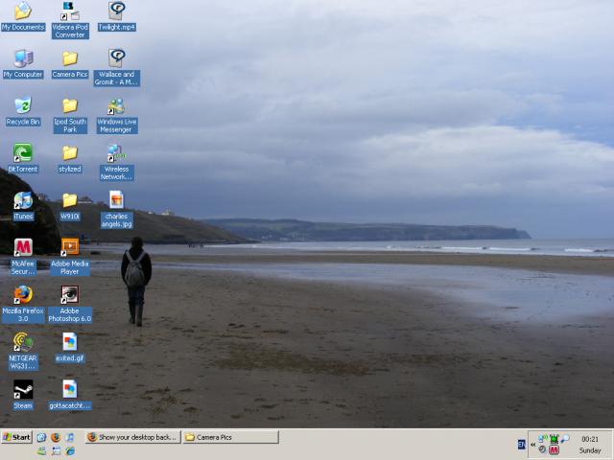
Task: Click the Start button
Action: tap(16, 437)
